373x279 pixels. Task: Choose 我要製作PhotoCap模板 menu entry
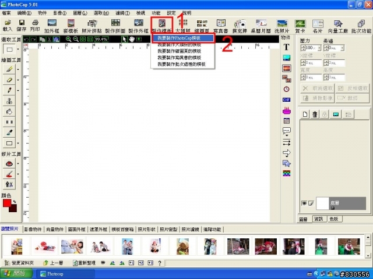pyautogui.click(x=183, y=38)
